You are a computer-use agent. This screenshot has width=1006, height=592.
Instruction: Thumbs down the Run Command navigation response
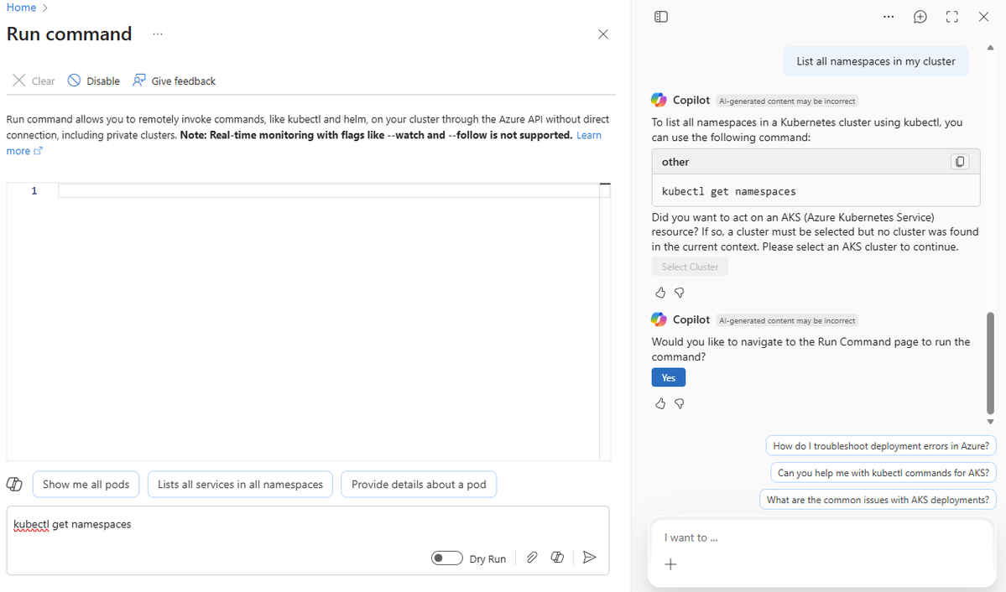tap(680, 403)
